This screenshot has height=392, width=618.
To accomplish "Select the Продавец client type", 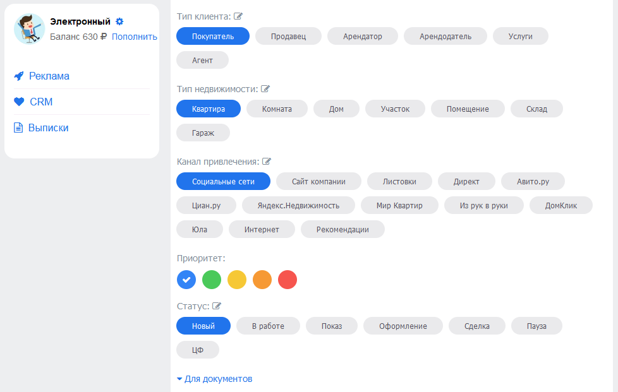I will [289, 36].
